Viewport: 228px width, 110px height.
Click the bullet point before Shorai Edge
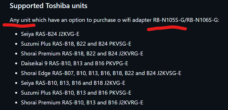(16, 73)
